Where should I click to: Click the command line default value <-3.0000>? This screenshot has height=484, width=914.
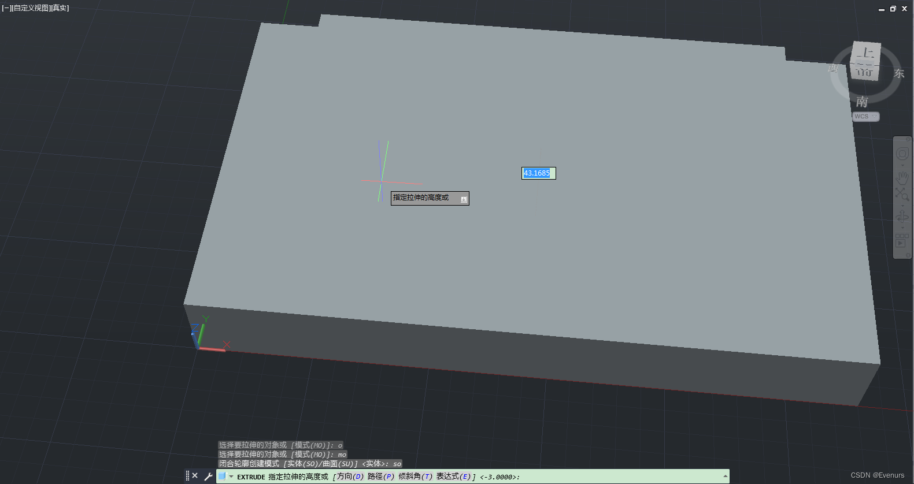point(499,477)
